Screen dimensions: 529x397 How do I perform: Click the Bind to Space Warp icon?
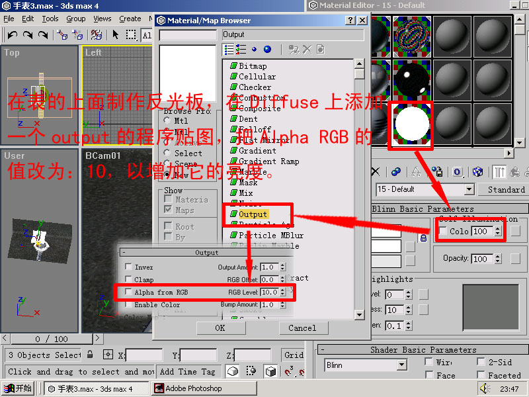pyautogui.click(x=96, y=34)
